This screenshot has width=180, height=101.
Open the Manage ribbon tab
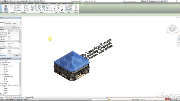(x=64, y=3)
